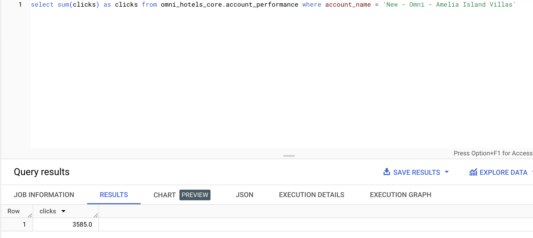The height and width of the screenshot is (238, 533).
Task: Open the Save Results dropdown arrow
Action: point(447,172)
